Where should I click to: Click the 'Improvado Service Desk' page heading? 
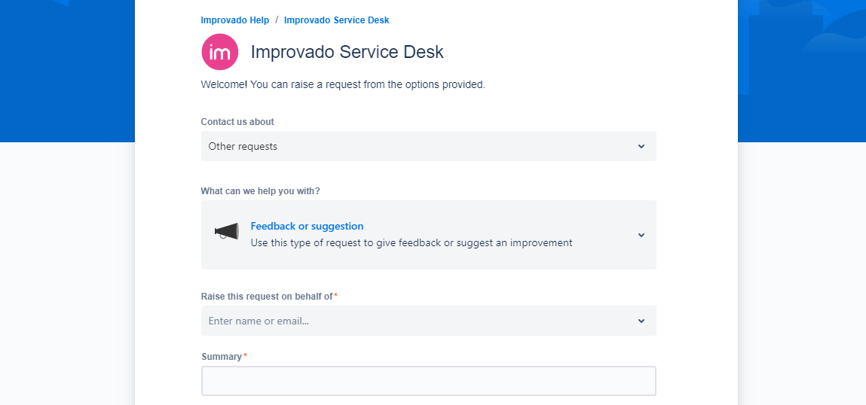pos(347,52)
